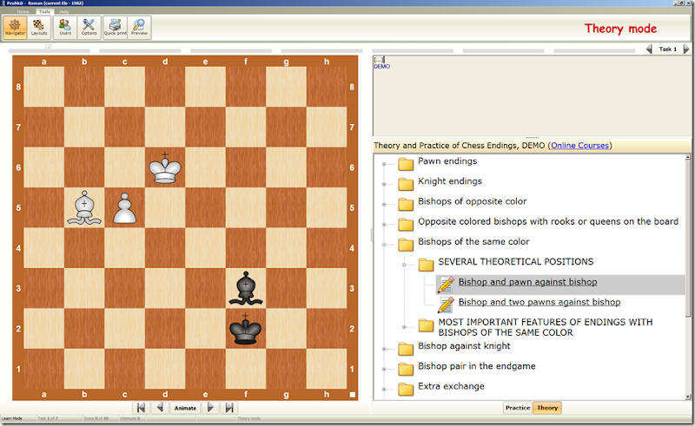
Task: Open the Options settings
Action: click(89, 28)
